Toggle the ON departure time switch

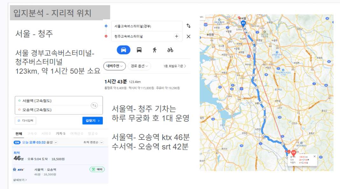pos(17,142)
